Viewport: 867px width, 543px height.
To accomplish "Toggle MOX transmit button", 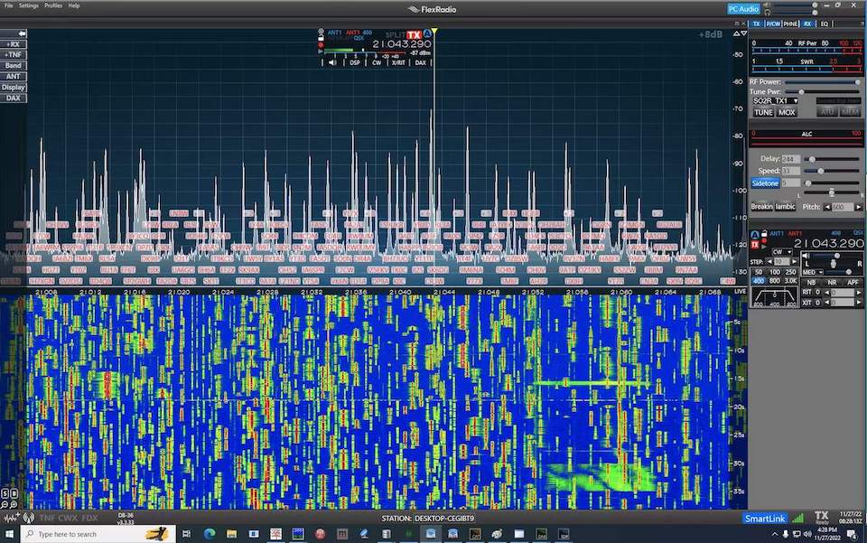I will 787,112.
